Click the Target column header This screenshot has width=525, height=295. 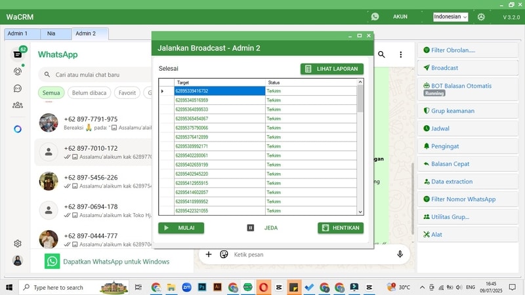pos(220,83)
